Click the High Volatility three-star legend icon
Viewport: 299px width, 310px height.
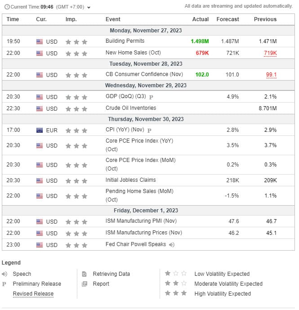coord(175,293)
